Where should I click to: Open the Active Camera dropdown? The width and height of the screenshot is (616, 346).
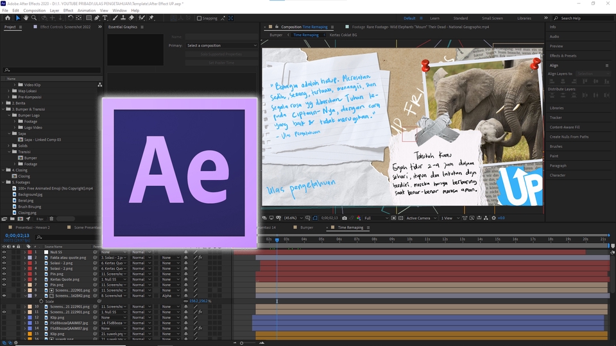coord(421,218)
